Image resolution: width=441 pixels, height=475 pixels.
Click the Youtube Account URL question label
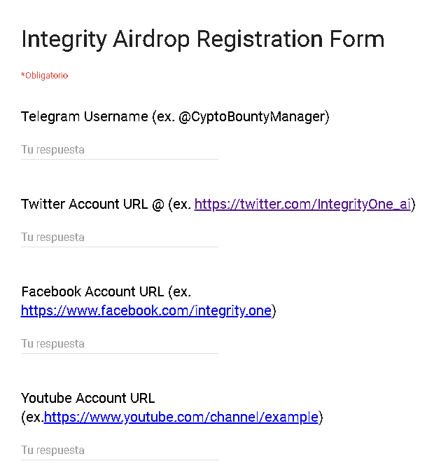[88, 399]
